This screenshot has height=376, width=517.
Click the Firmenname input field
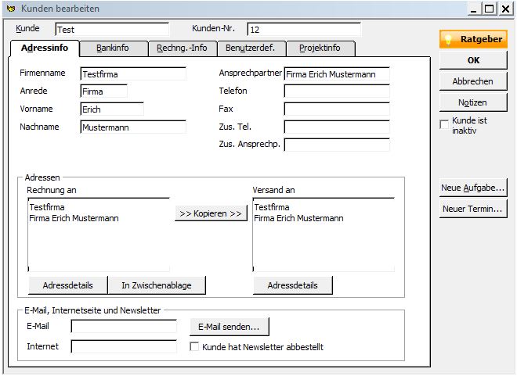tap(133, 74)
